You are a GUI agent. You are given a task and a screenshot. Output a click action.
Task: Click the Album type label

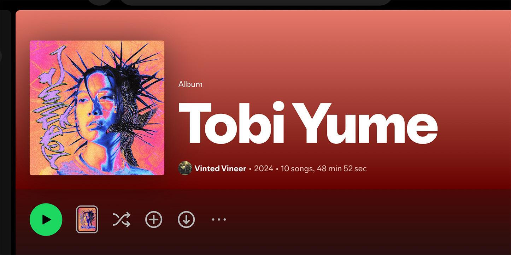pyautogui.click(x=190, y=84)
